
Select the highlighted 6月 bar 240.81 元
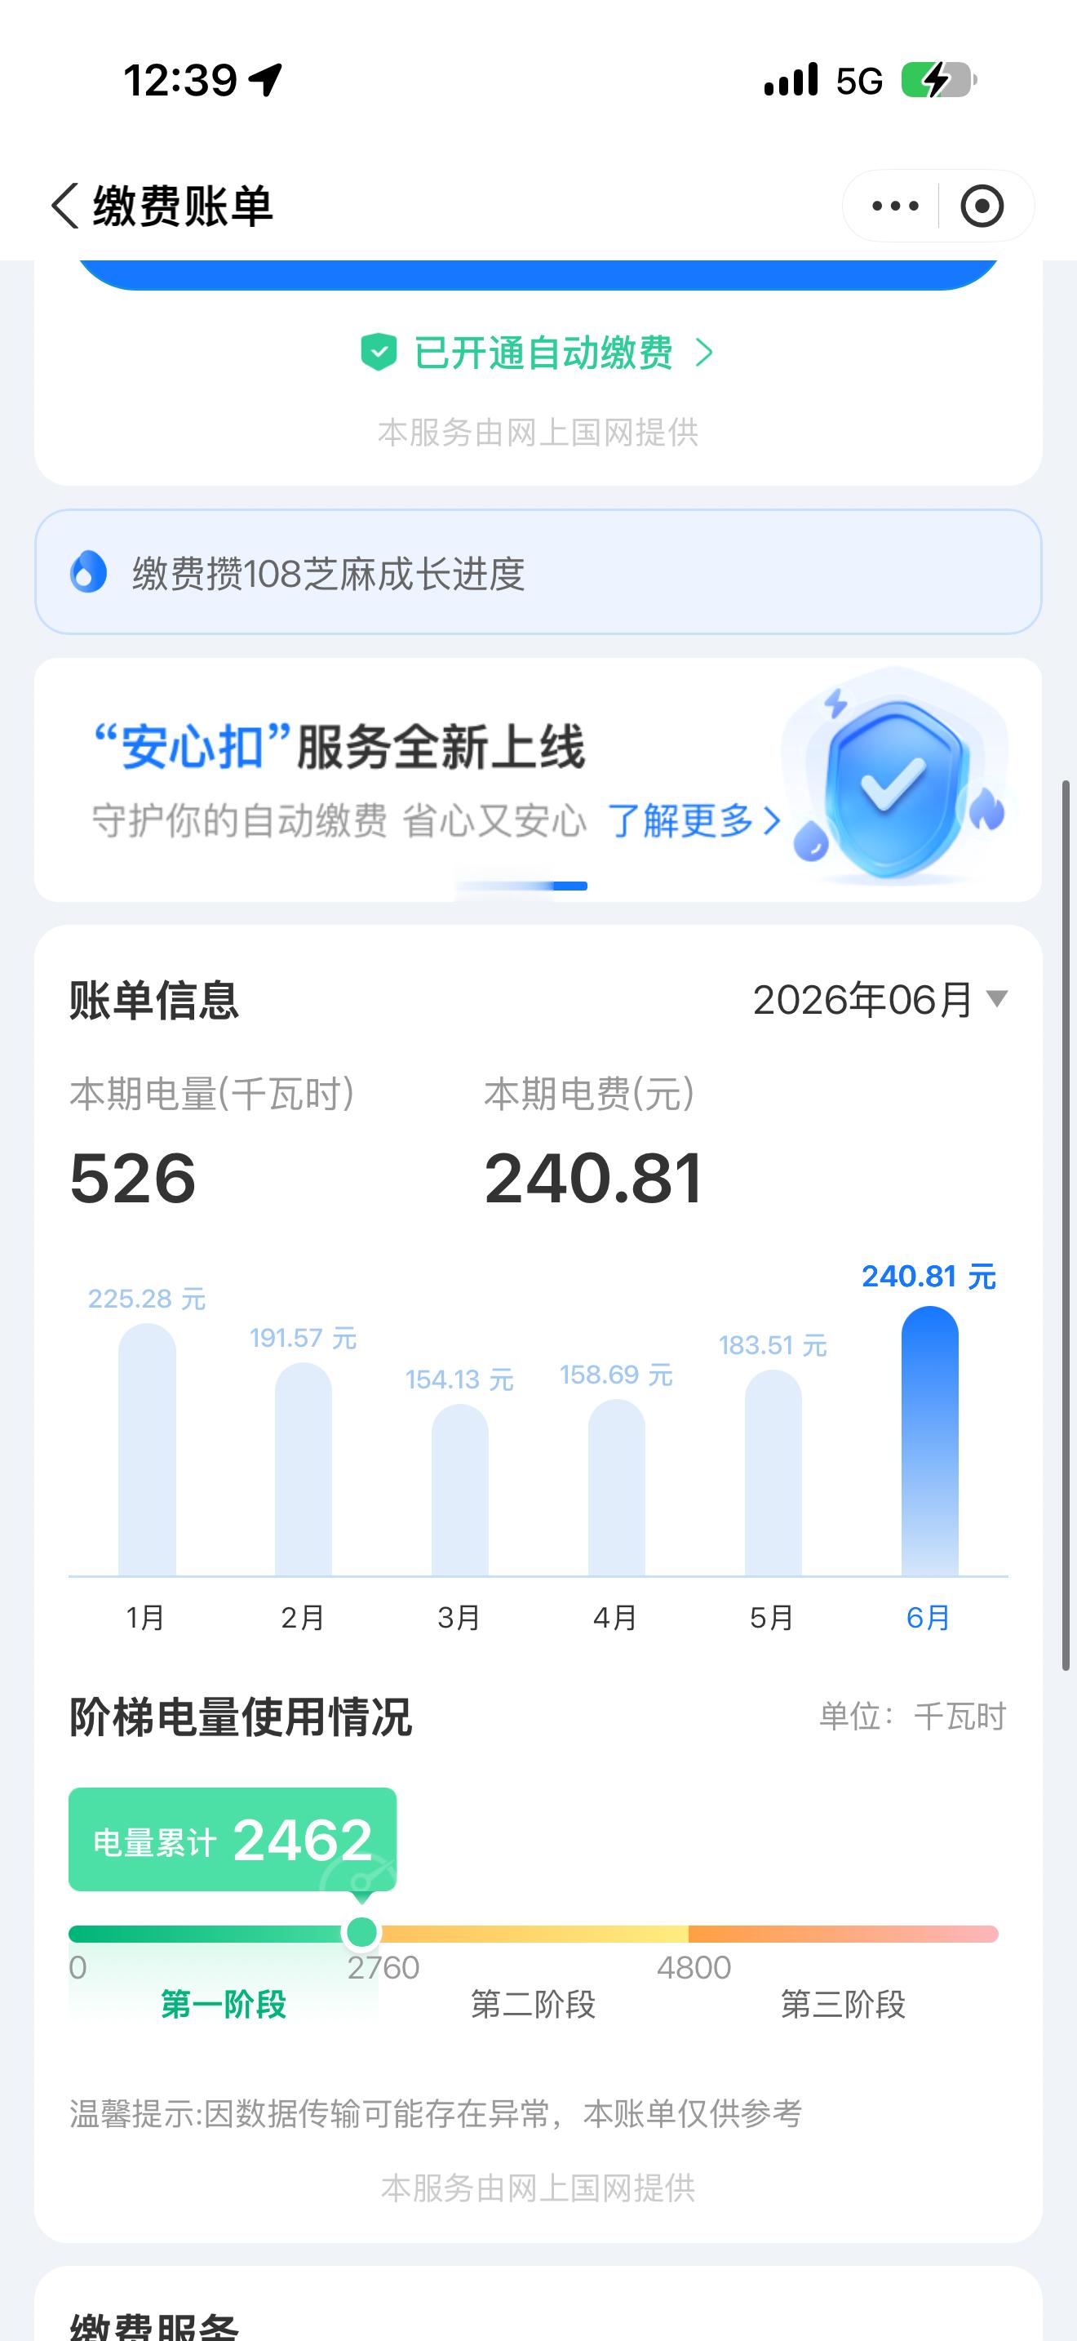930,1441
